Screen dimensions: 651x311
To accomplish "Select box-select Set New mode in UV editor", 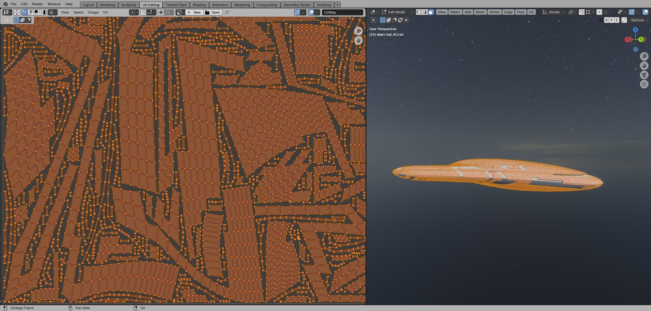I will pyautogui.click(x=17, y=20).
